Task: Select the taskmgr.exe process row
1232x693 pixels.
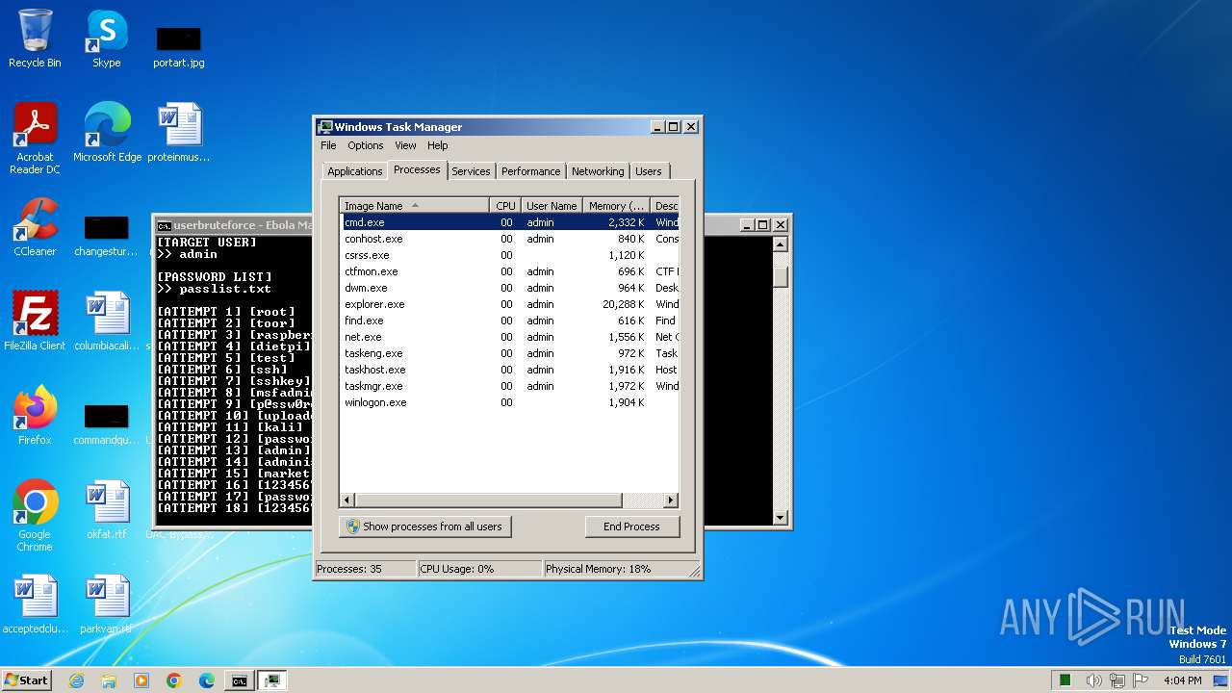Action: pyautogui.click(x=510, y=386)
